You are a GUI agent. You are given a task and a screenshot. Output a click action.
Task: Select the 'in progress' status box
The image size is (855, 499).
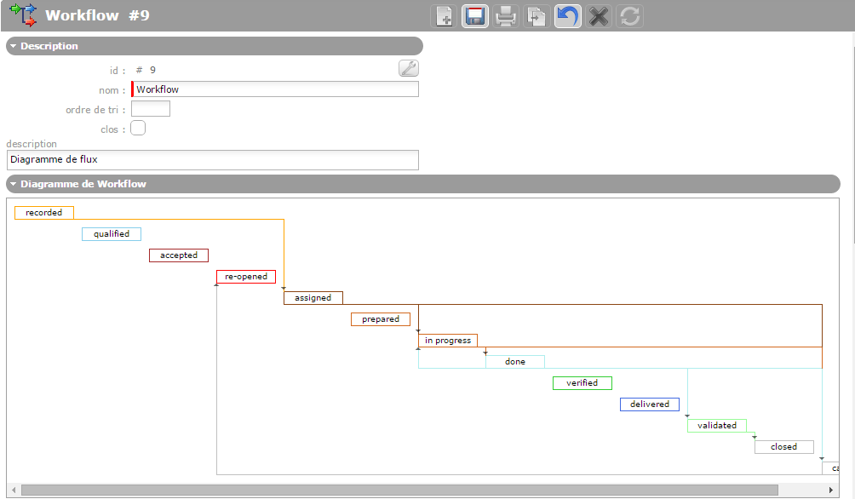coord(448,341)
